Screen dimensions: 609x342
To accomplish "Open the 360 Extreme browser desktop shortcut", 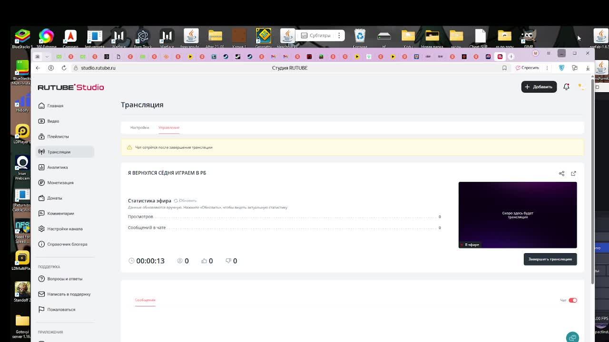I will pos(46,39).
